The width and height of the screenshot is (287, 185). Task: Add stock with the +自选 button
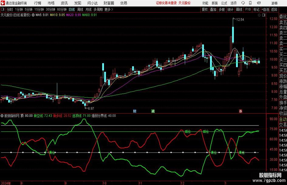(265, 9)
